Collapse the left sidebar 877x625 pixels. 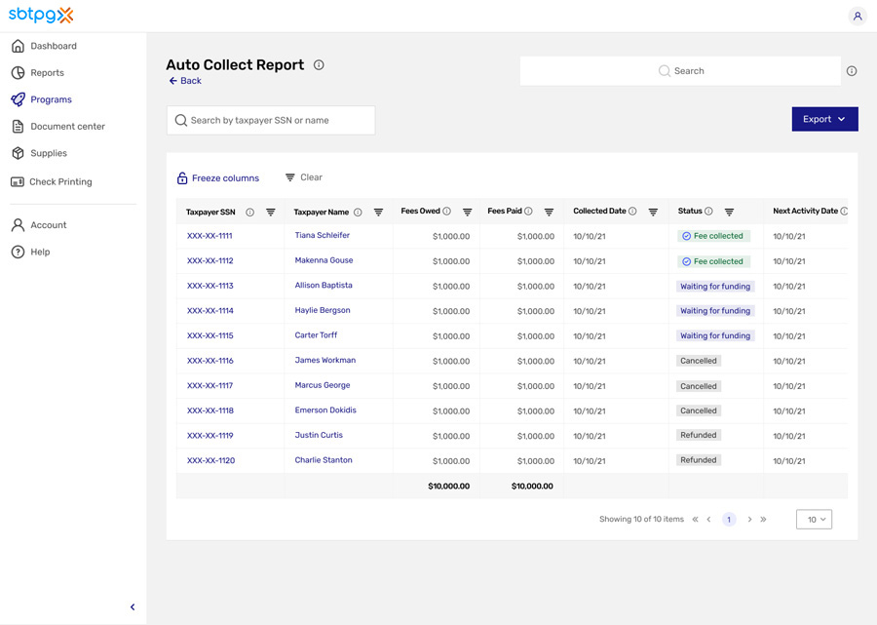pyautogui.click(x=133, y=607)
